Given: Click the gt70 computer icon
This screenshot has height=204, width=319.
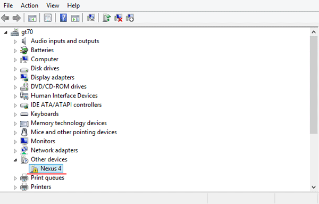Looking at the screenshot, I should (15, 32).
